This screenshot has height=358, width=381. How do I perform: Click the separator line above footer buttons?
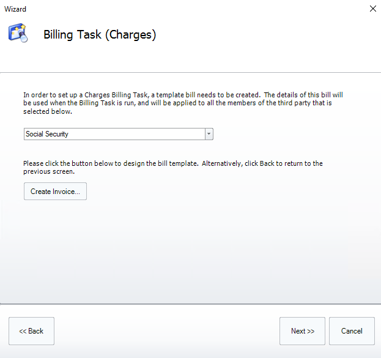pyautogui.click(x=190, y=304)
